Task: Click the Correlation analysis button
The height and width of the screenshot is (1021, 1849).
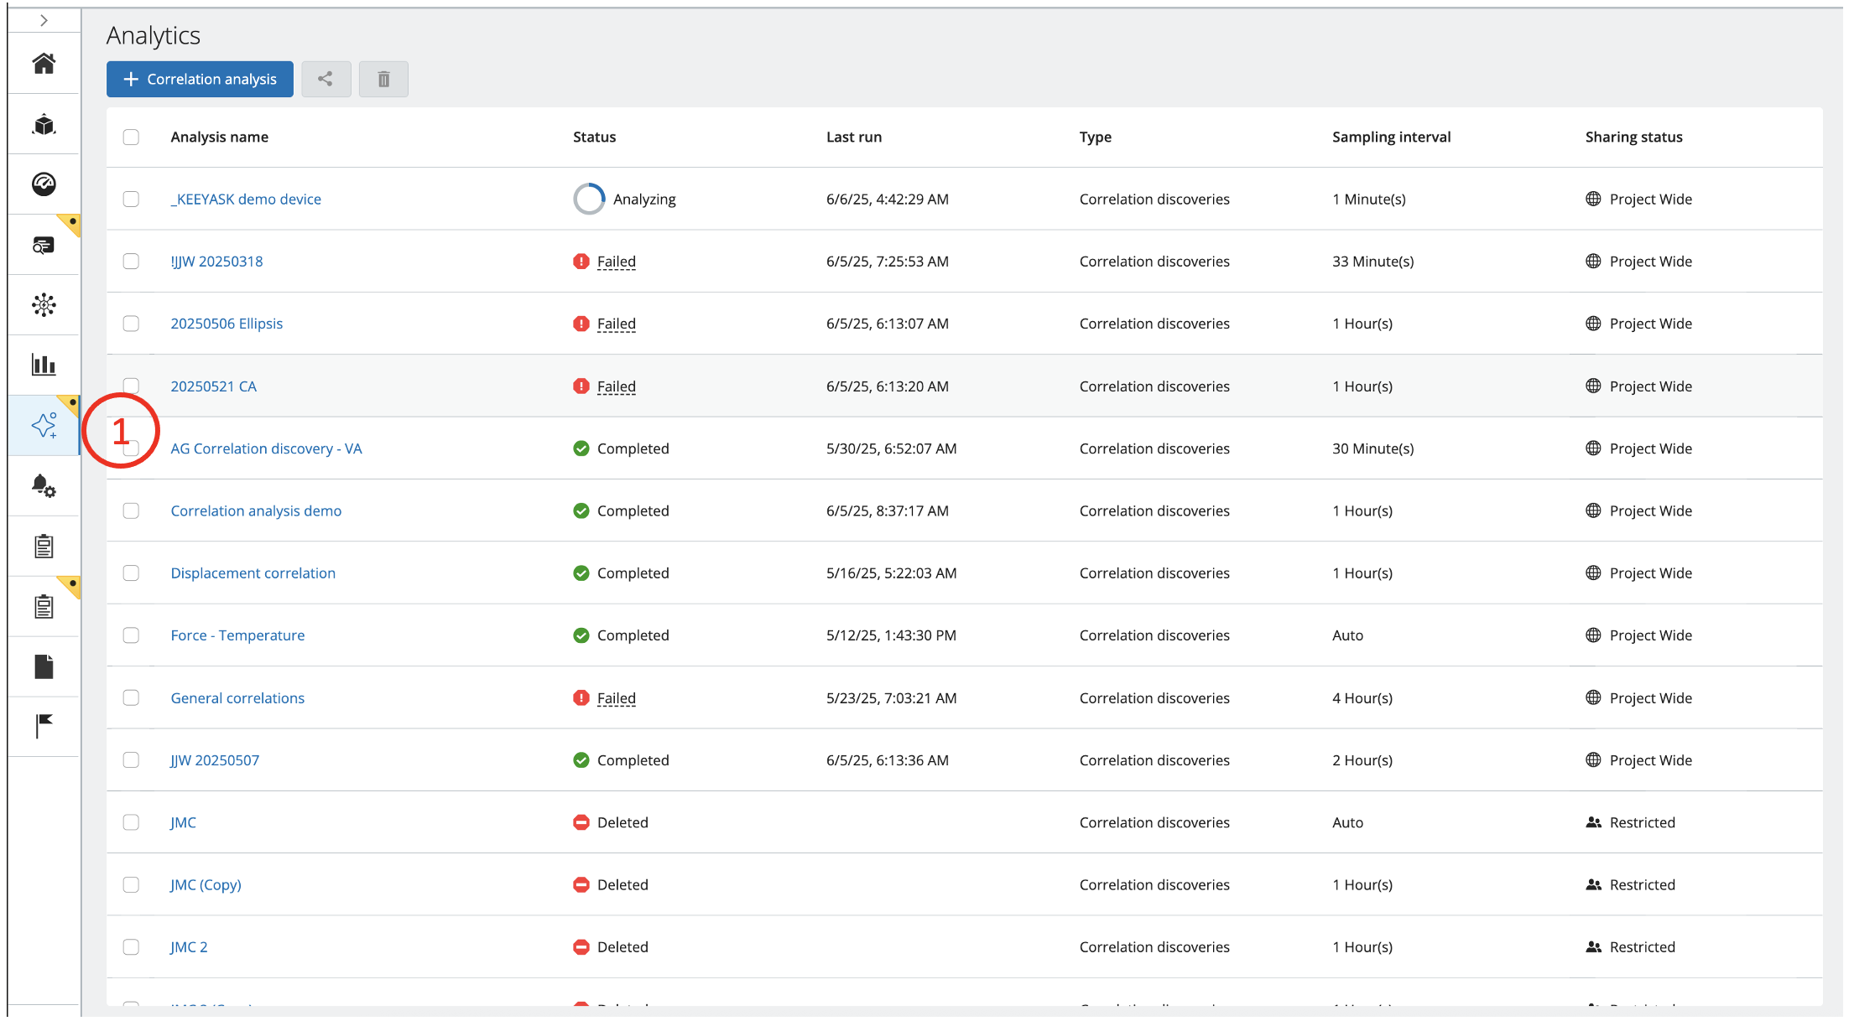Action: (x=200, y=79)
